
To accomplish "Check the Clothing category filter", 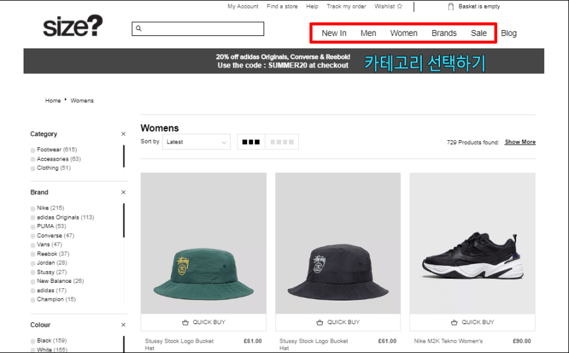I will 33,168.
